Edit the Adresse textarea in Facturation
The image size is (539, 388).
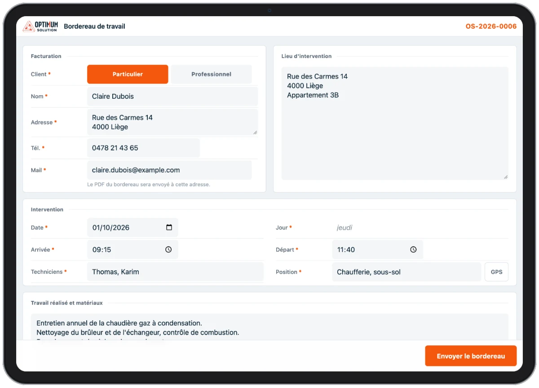click(172, 122)
